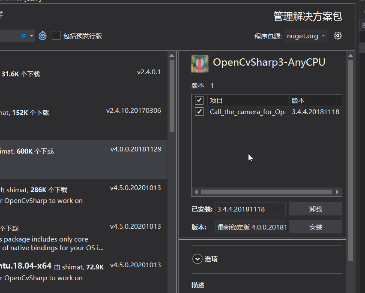The width and height of the screenshot is (365, 293).
Task: Open the search box history dropdown arrow
Action: tap(32, 36)
